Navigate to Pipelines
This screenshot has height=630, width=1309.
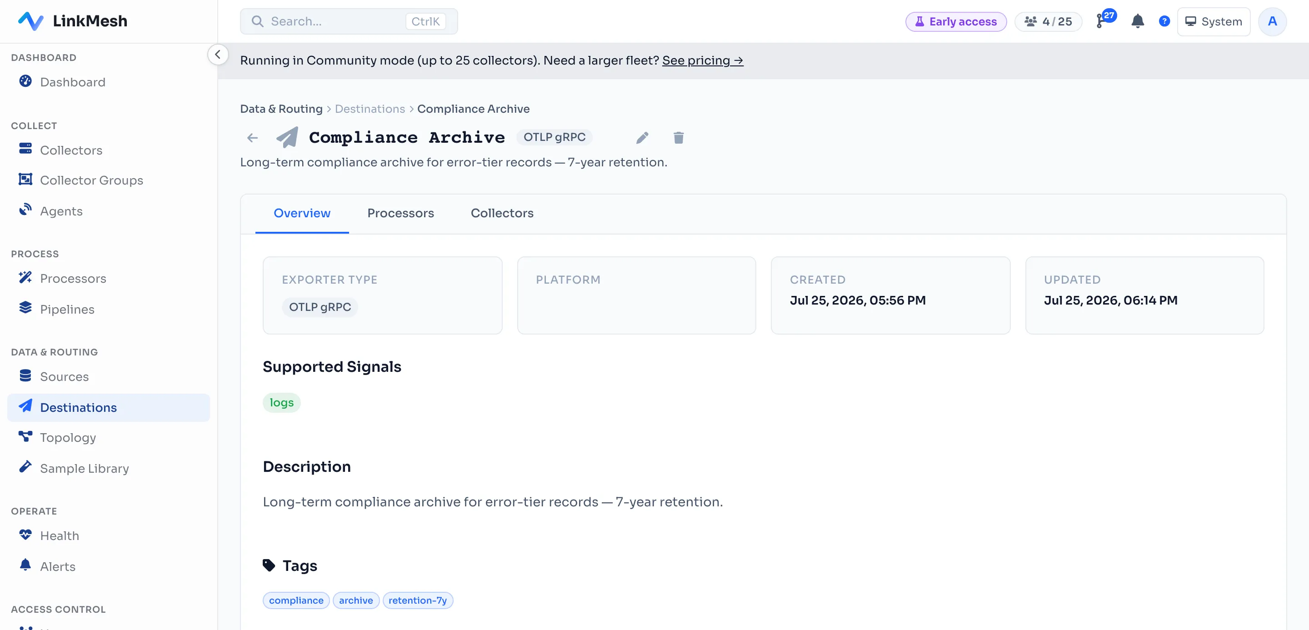[x=109, y=309]
